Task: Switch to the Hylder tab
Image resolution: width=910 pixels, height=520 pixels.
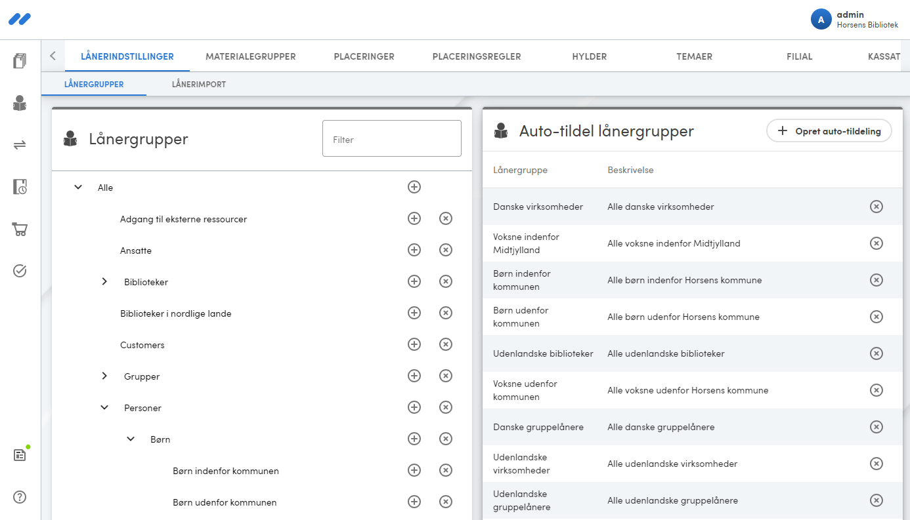Action: [x=590, y=56]
